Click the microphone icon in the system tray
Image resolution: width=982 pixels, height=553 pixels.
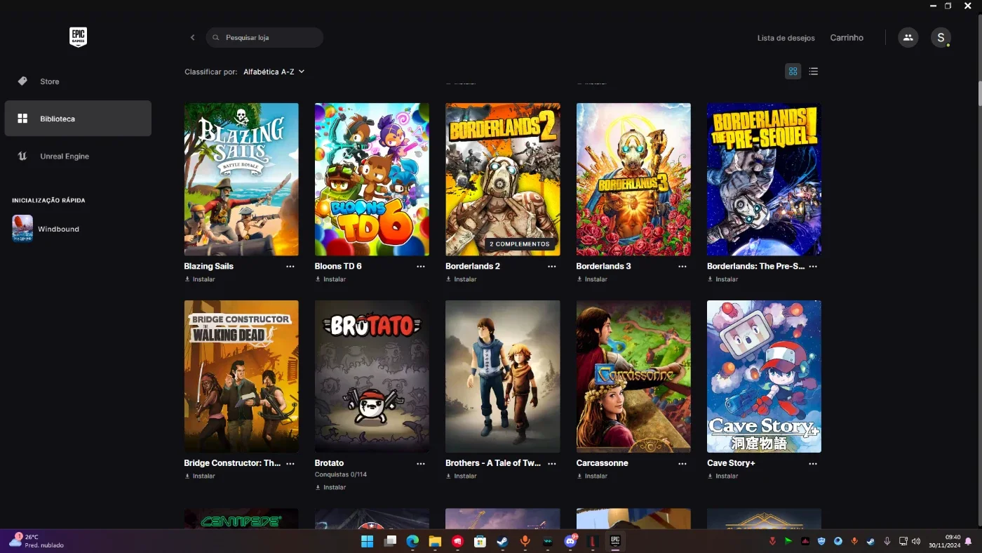[x=887, y=541]
